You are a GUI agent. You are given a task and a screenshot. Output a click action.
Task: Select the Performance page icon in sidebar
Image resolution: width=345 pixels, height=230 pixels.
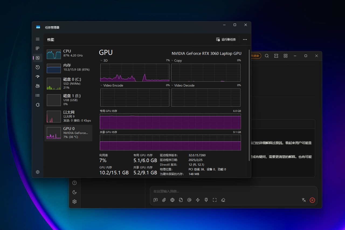tap(38, 58)
